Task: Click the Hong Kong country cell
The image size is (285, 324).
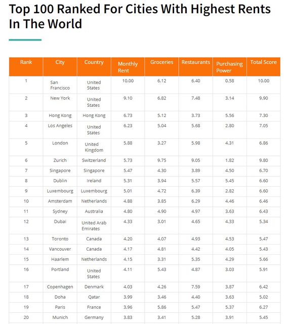Action: point(94,115)
